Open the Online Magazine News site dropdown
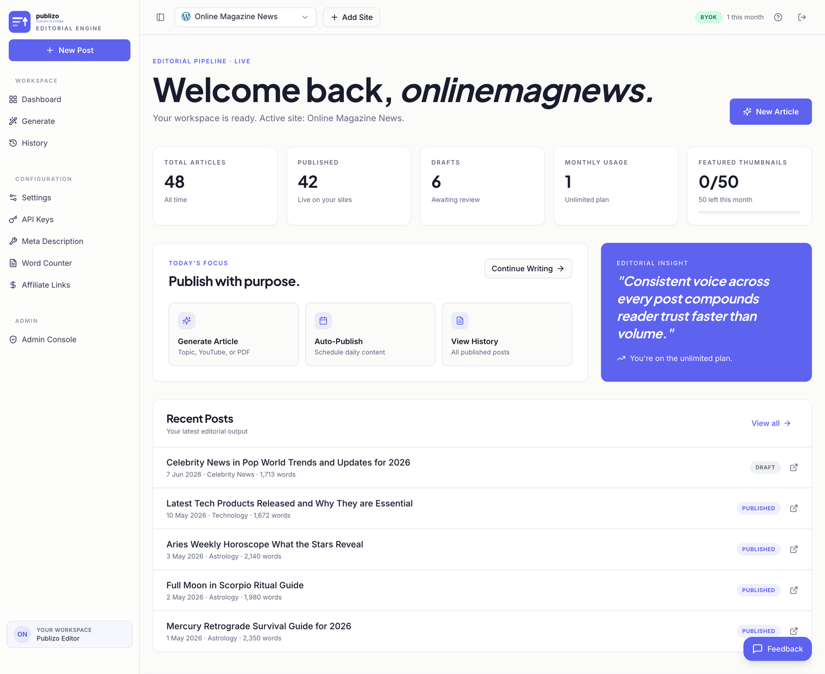Image resolution: width=825 pixels, height=674 pixels. (245, 17)
